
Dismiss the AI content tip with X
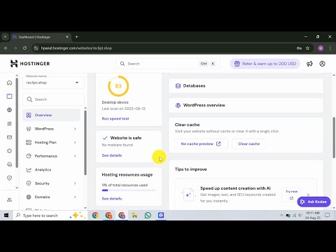point(308,195)
